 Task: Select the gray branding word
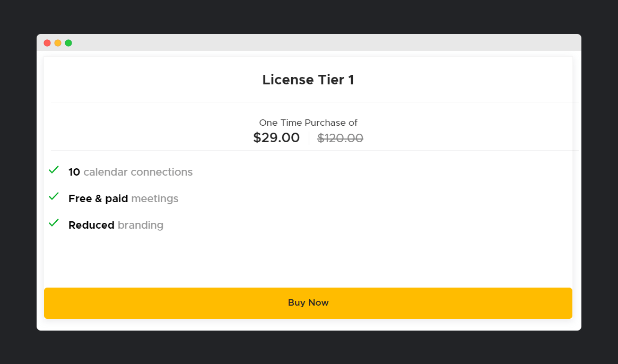coord(141,225)
